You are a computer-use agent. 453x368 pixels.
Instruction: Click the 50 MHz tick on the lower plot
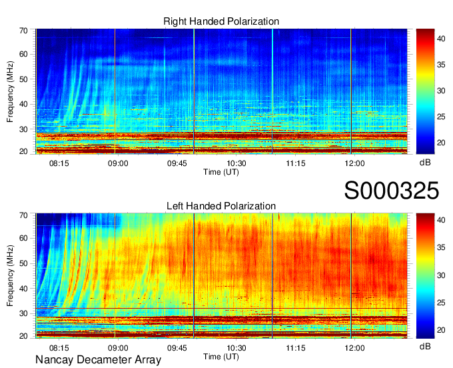(23, 263)
